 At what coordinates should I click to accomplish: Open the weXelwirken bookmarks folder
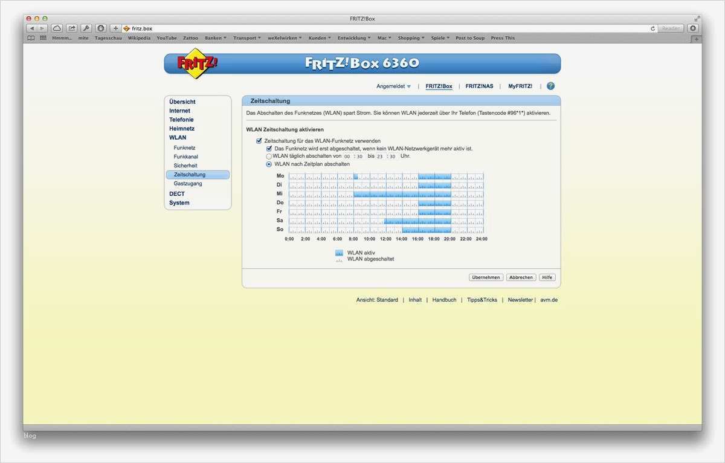[285, 38]
